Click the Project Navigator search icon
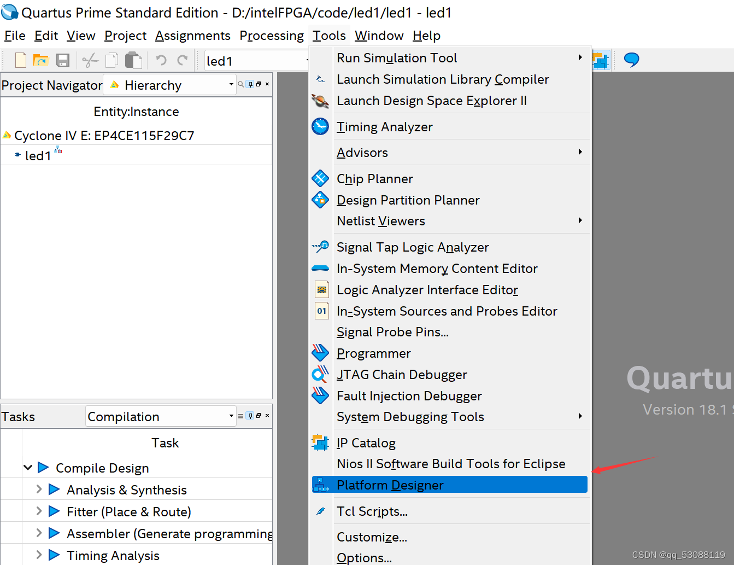The width and height of the screenshot is (734, 565). click(x=240, y=84)
